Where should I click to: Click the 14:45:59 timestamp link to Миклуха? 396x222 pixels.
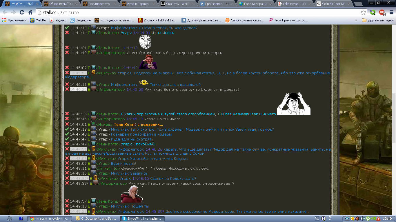click(135, 90)
